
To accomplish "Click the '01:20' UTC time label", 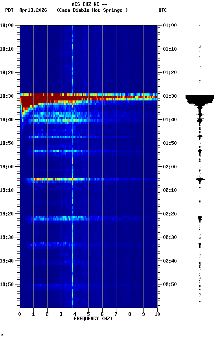I will click(170, 73).
